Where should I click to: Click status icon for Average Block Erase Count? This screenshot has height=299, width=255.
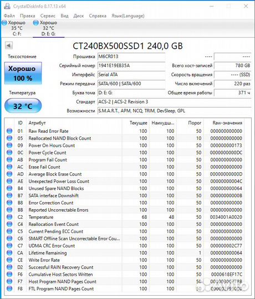coord(9,174)
